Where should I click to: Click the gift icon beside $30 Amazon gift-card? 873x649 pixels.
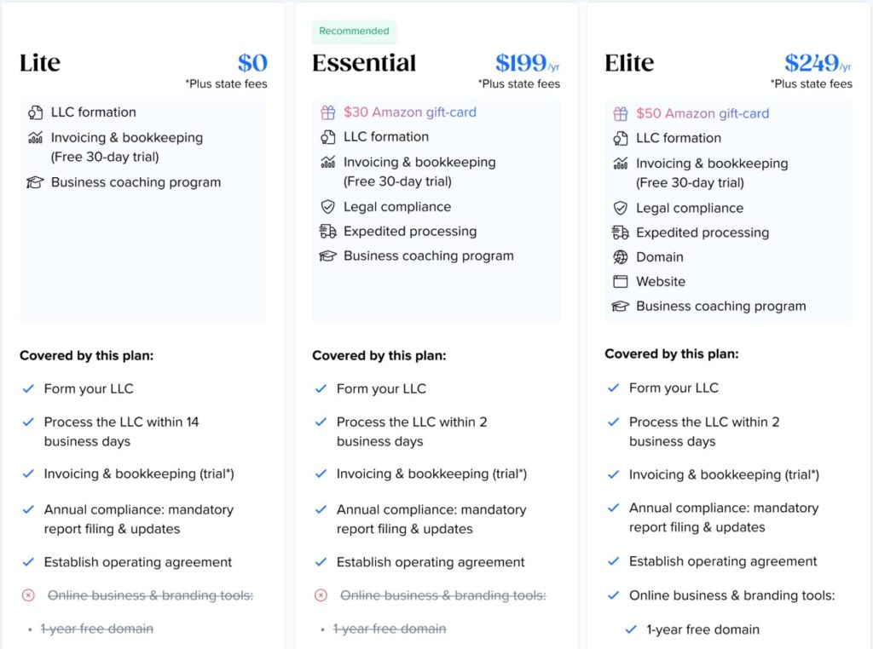[x=327, y=112]
